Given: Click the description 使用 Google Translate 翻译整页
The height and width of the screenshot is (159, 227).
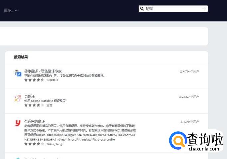Looking at the screenshot, I should 45,101.
